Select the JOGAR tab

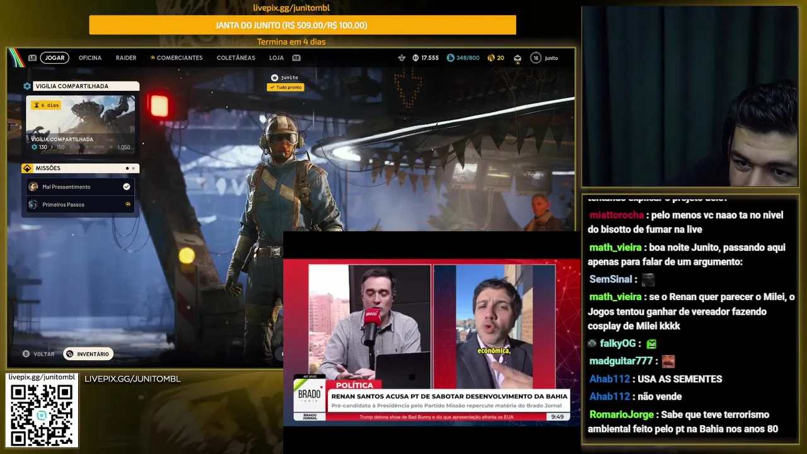(55, 58)
